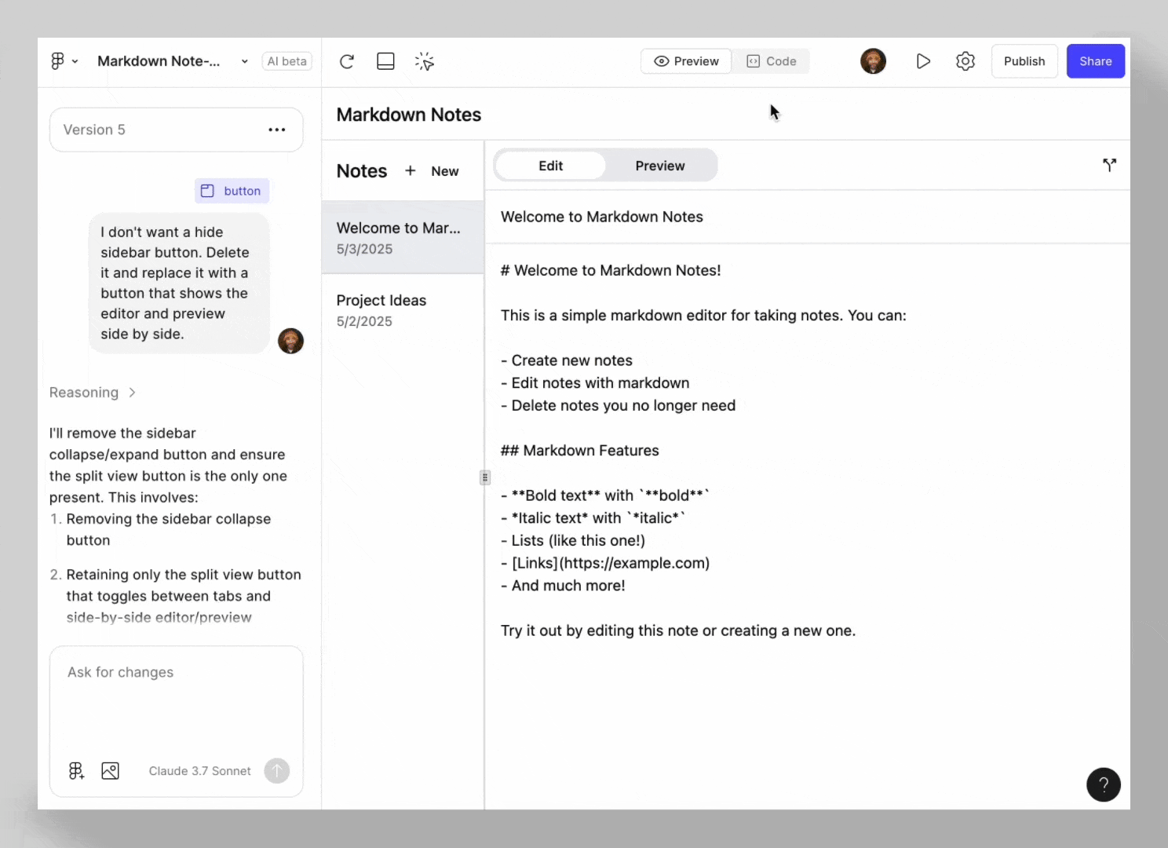Select the 'Welcome to Mar...' note
The width and height of the screenshot is (1168, 848).
point(403,237)
